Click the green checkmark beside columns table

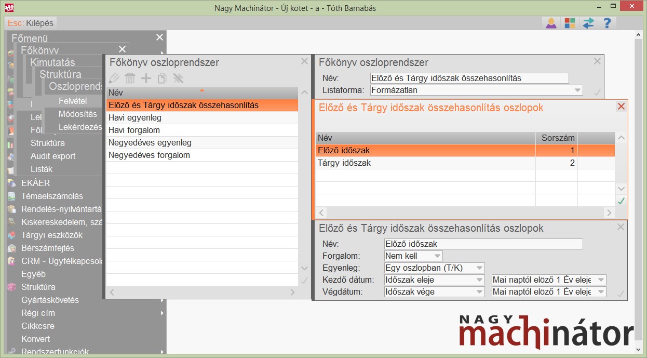[x=621, y=201]
